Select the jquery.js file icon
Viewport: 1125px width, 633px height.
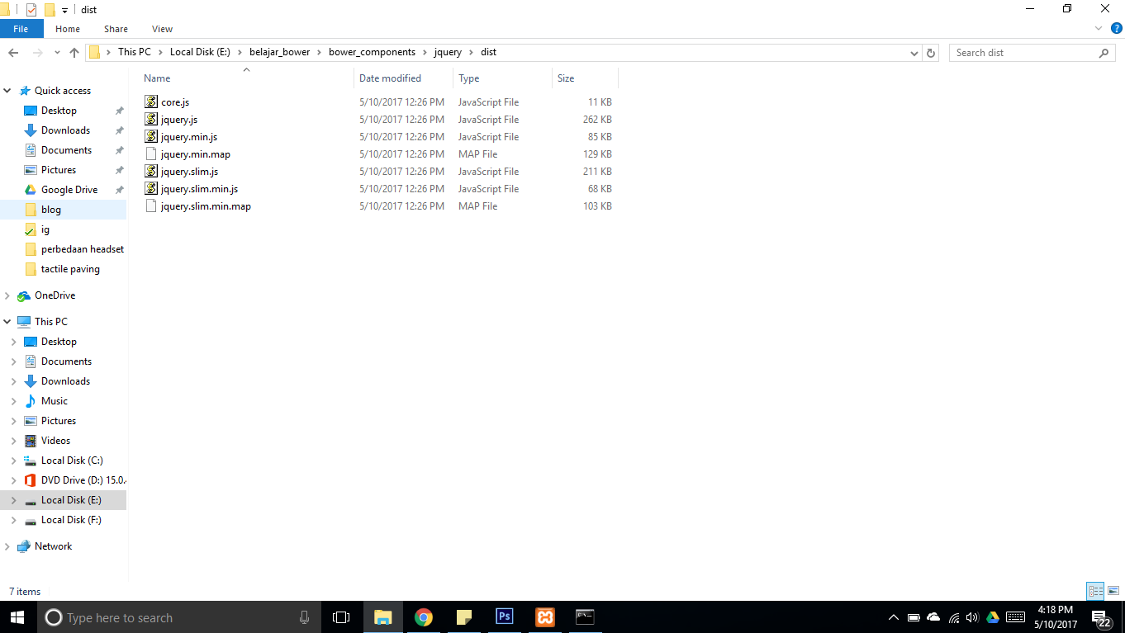[150, 120]
